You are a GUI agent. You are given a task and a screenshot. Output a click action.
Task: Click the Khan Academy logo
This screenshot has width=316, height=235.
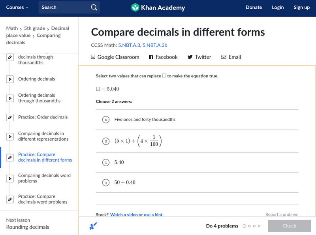158,8
